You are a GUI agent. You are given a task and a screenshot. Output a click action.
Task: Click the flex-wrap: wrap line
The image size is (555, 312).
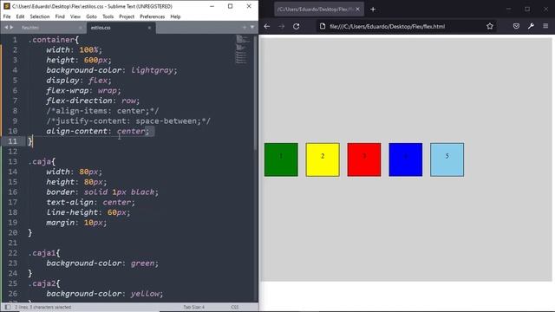[x=83, y=90]
